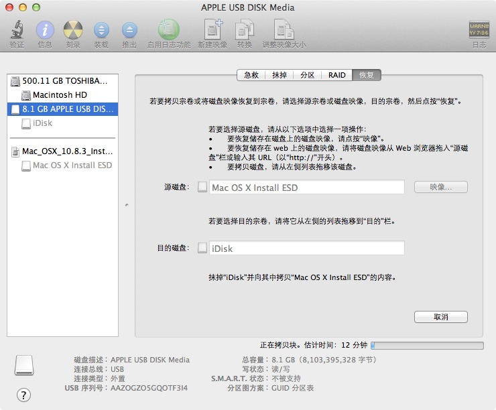Switch to the First Aid (急救) tab
496x410 pixels.
click(x=251, y=75)
